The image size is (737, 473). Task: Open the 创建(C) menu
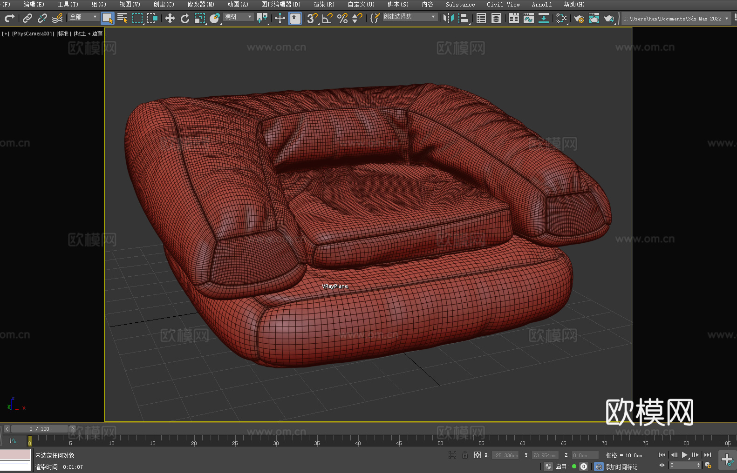(164, 4)
